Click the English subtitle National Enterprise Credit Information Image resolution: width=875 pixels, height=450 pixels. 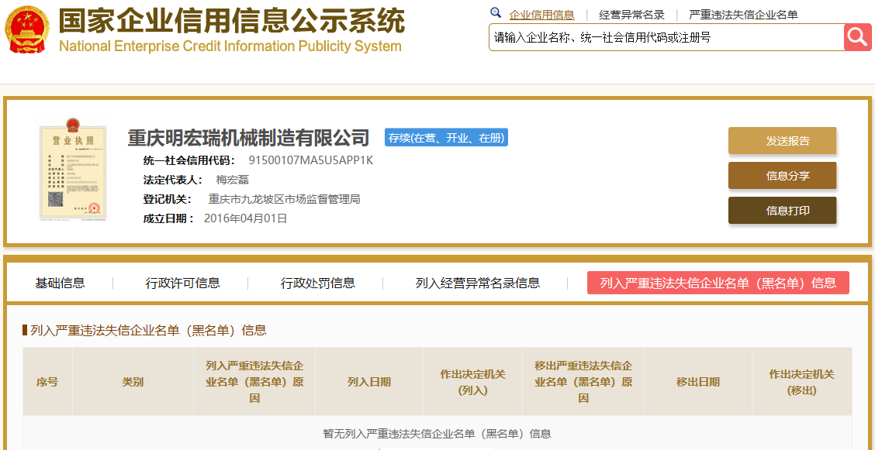tap(230, 46)
